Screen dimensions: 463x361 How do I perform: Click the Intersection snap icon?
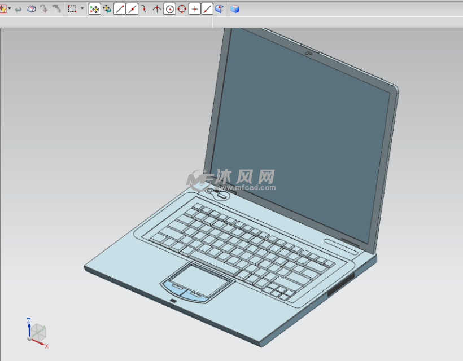pos(157,9)
